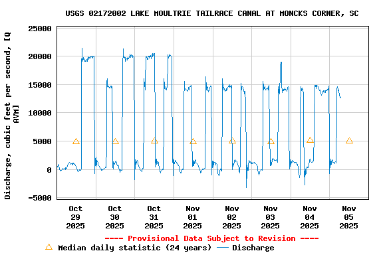This screenshot has height=255, width=383.
Task: Click the Nov 02 2025 x-axis date label
Action: [x=231, y=217]
